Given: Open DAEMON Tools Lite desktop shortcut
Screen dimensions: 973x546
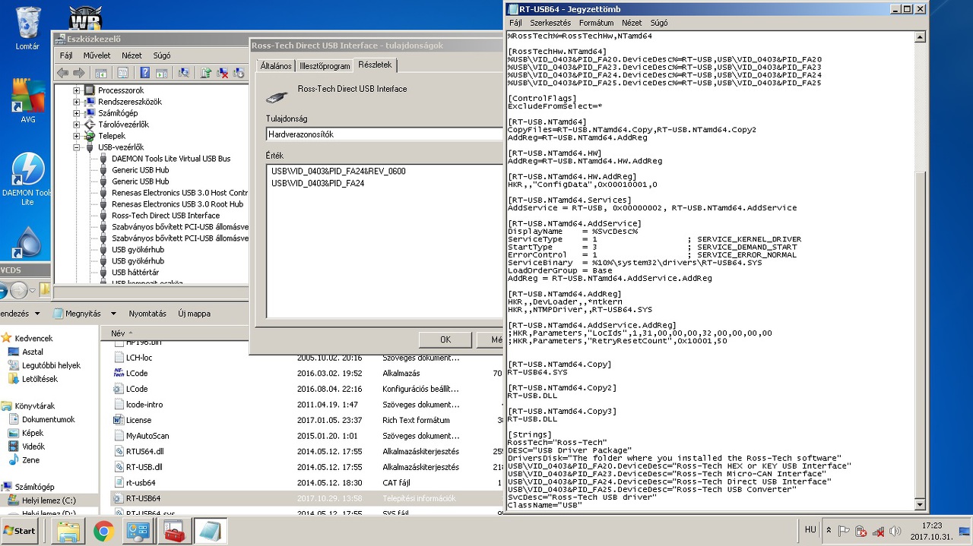Looking at the screenshot, I should 27,179.
